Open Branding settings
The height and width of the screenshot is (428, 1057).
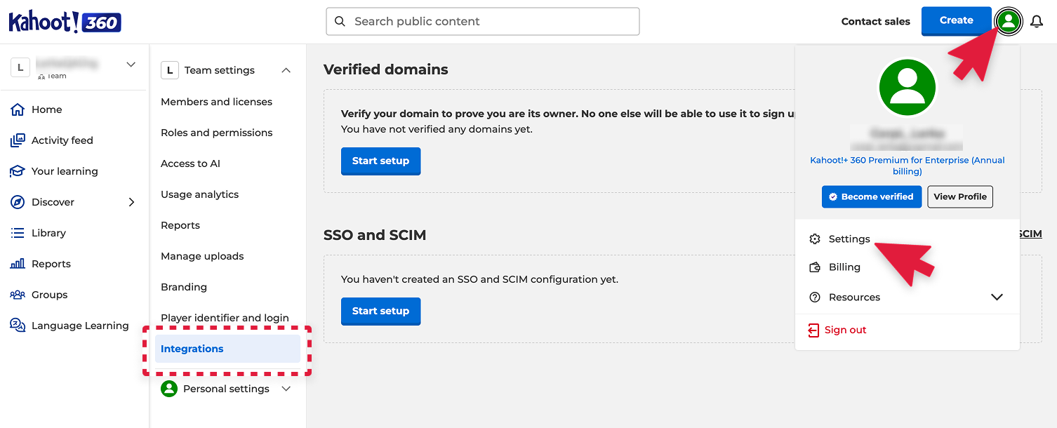(184, 287)
